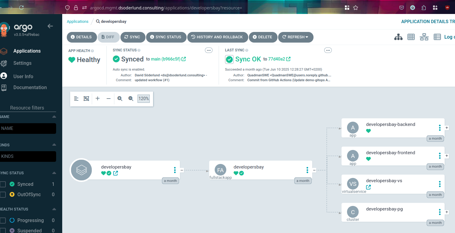Open kebab menu on developersbay application node
Screen dimensions: 455x233
coord(175,170)
